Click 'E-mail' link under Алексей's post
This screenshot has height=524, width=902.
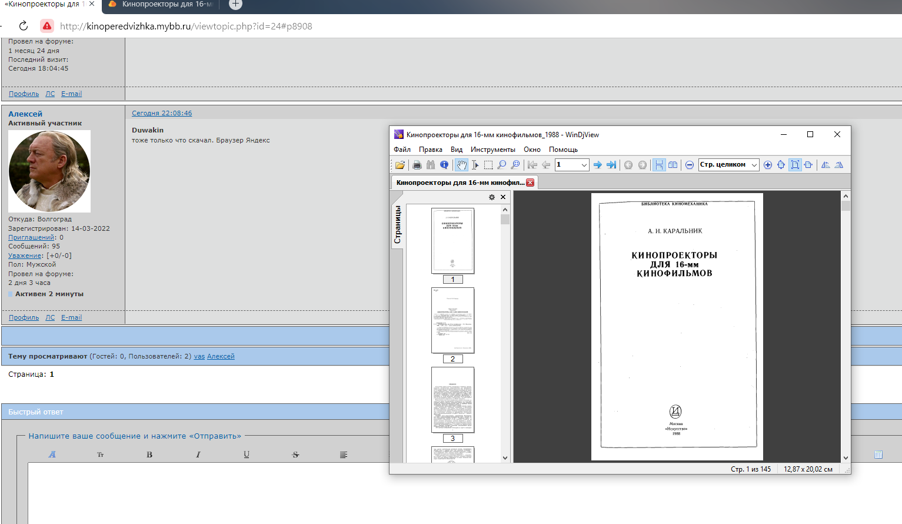[71, 317]
